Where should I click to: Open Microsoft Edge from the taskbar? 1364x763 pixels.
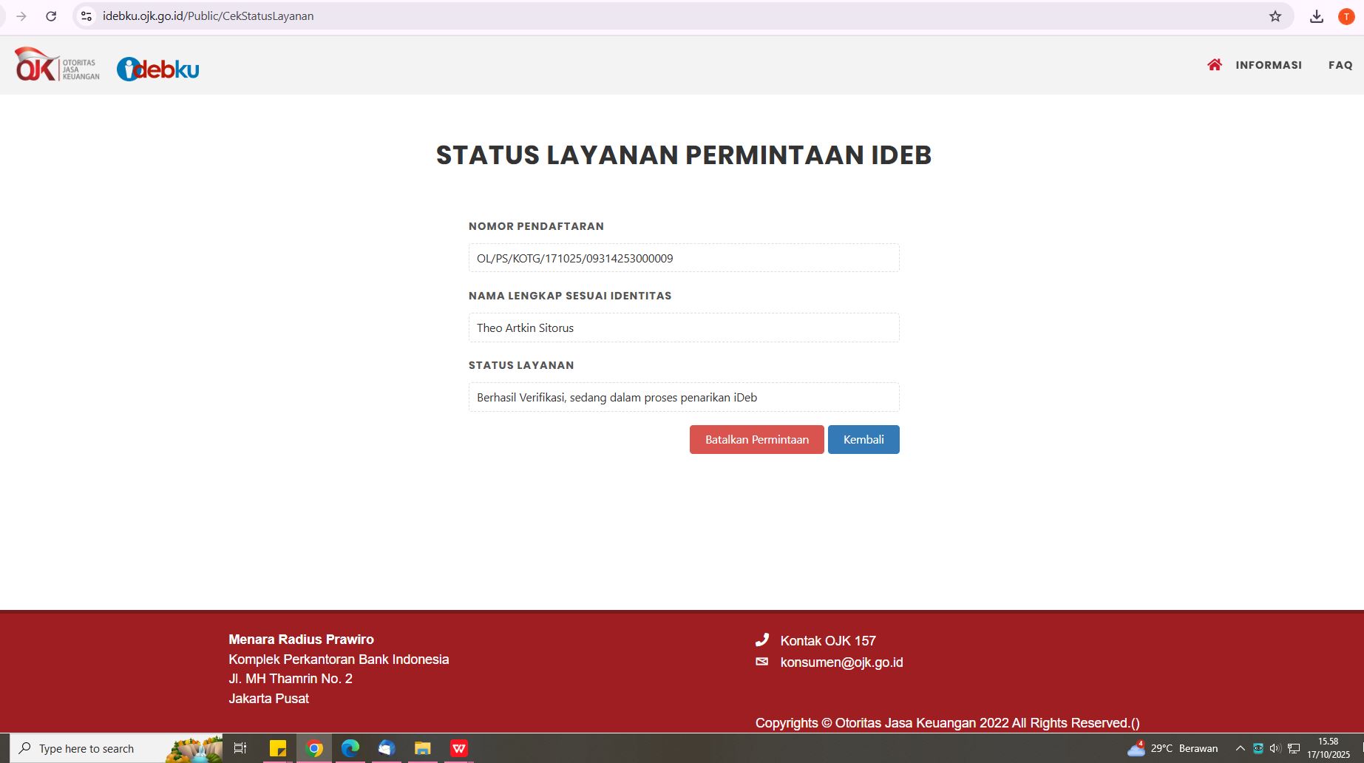pyautogui.click(x=350, y=748)
